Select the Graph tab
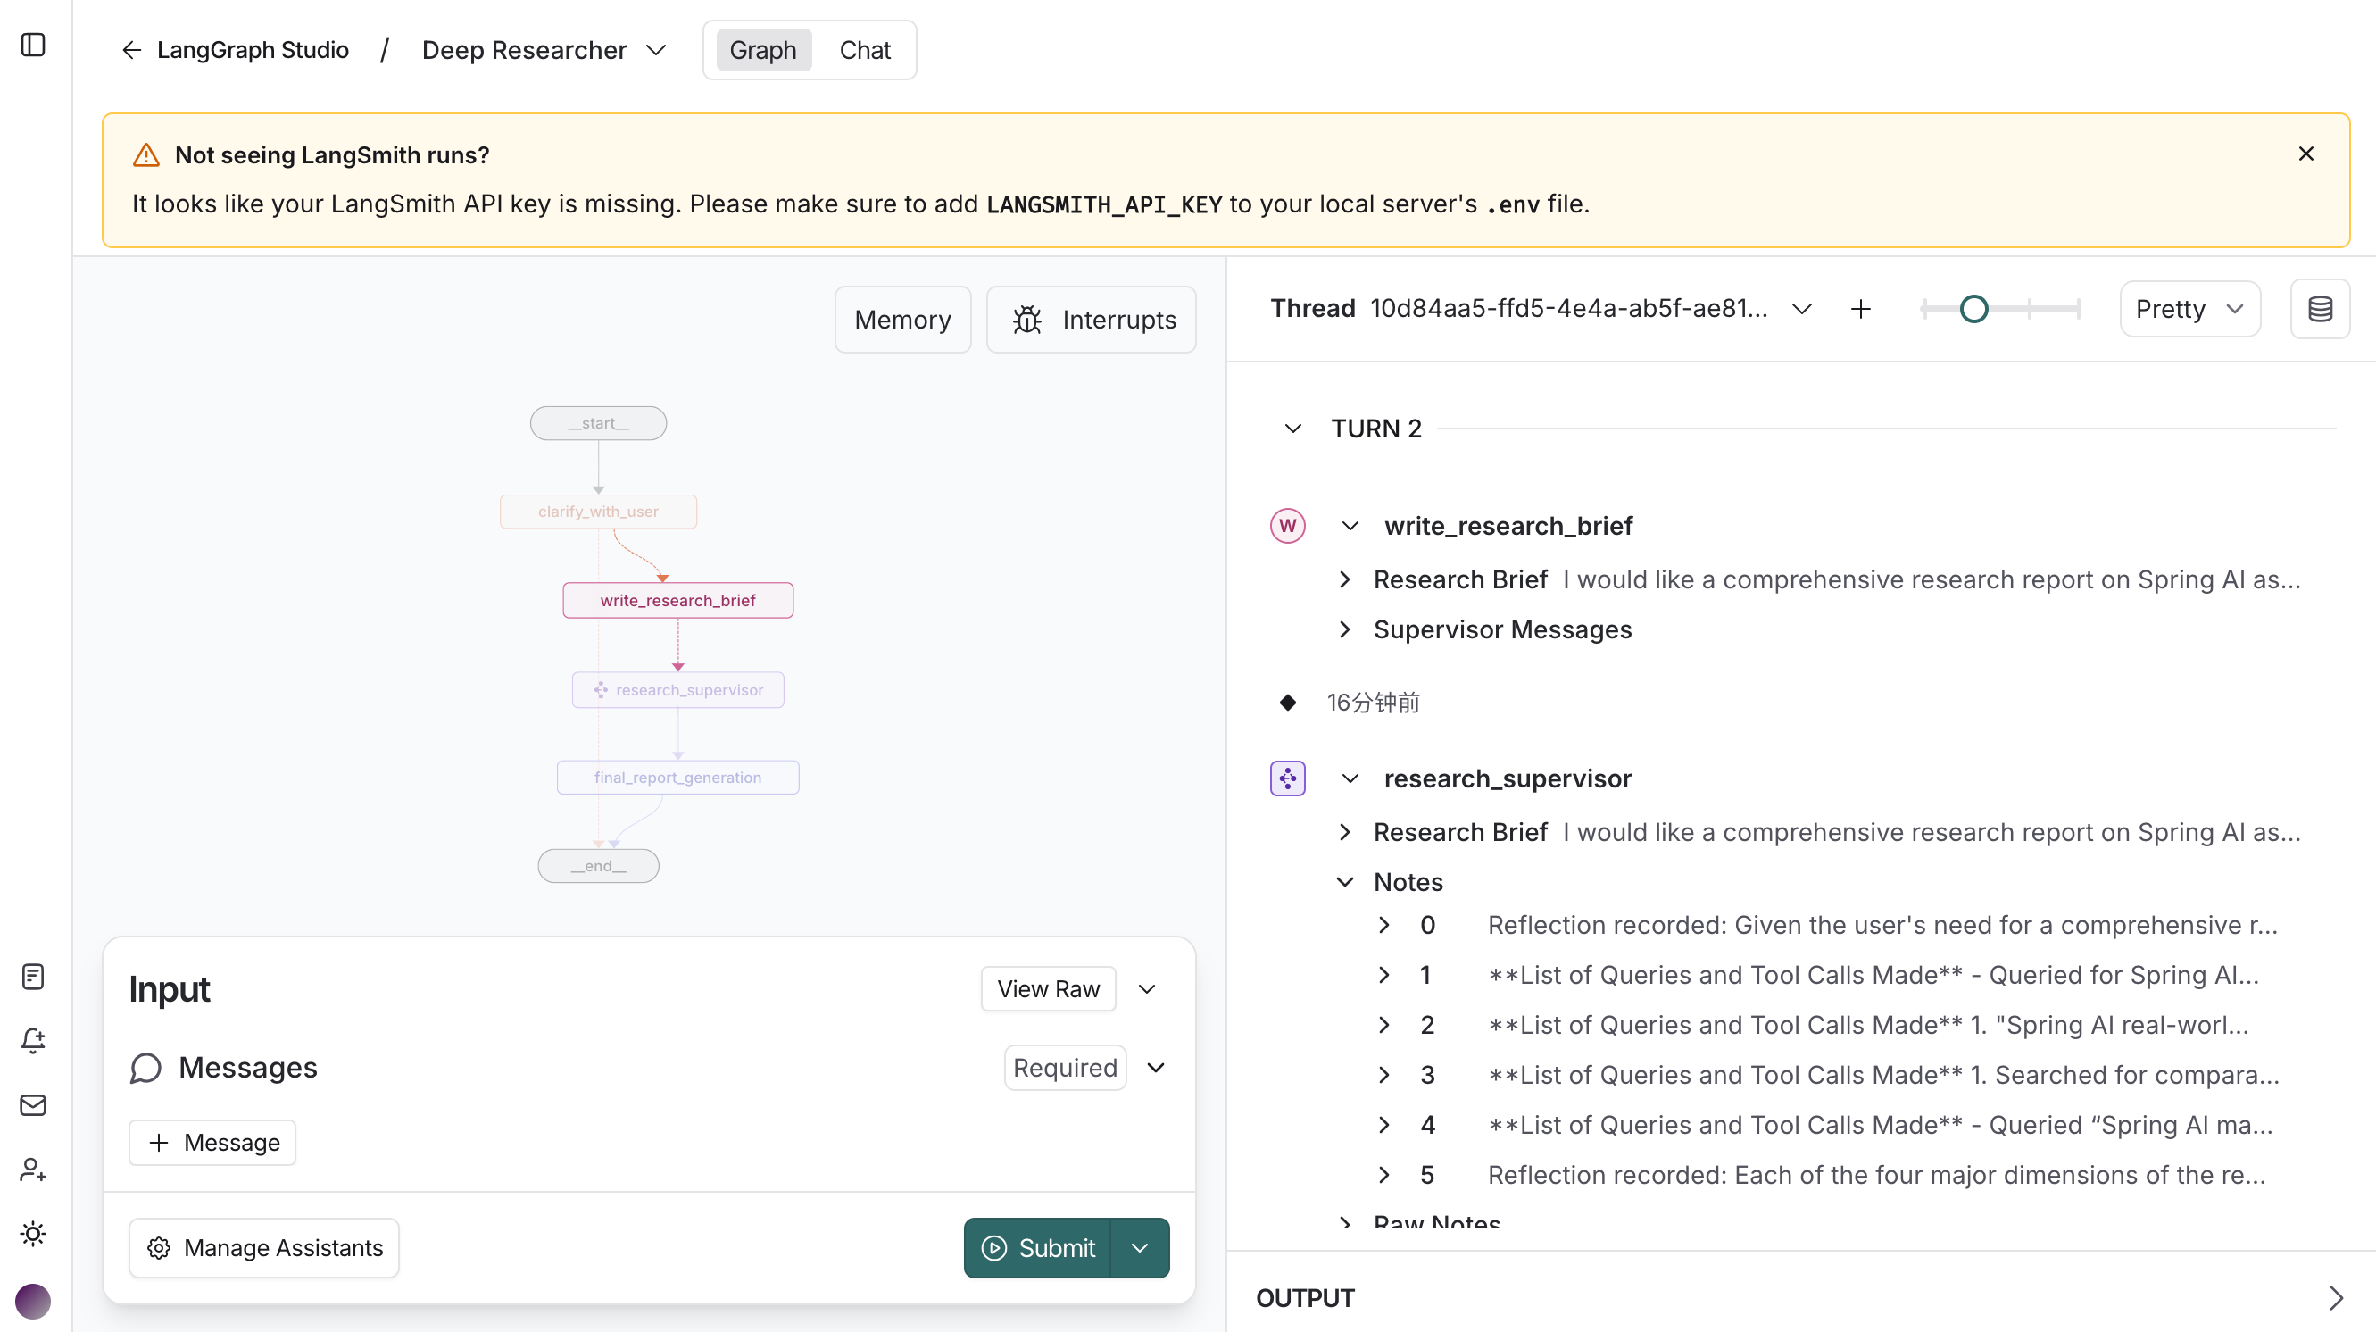 coord(763,50)
